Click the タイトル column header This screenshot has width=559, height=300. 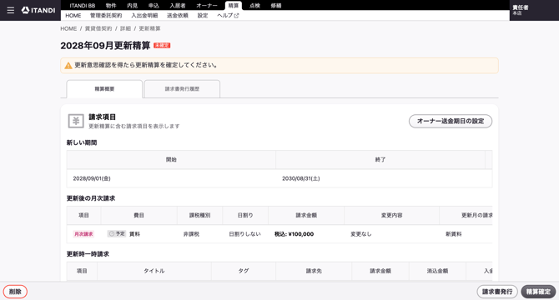click(x=154, y=271)
